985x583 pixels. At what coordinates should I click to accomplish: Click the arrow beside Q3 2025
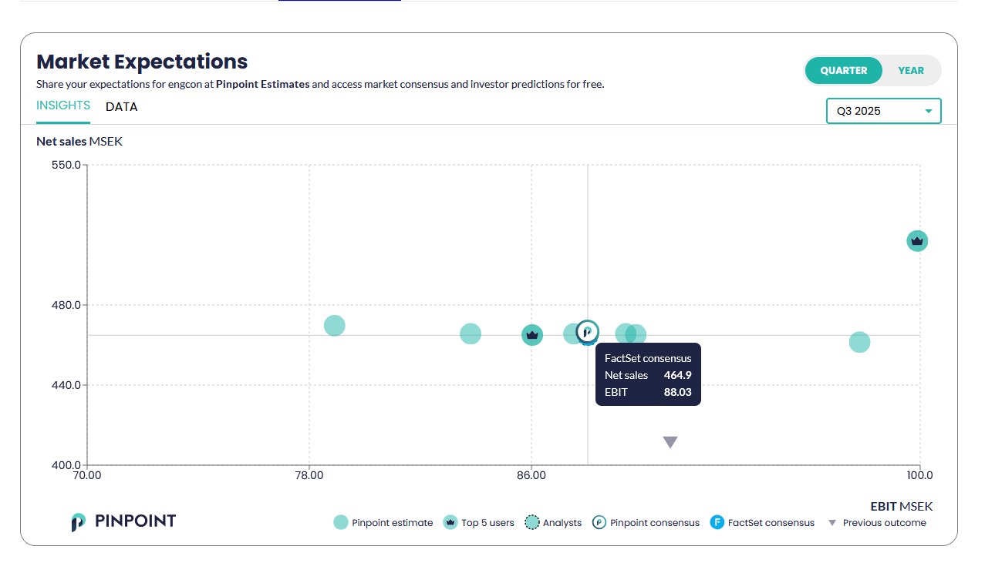click(929, 111)
